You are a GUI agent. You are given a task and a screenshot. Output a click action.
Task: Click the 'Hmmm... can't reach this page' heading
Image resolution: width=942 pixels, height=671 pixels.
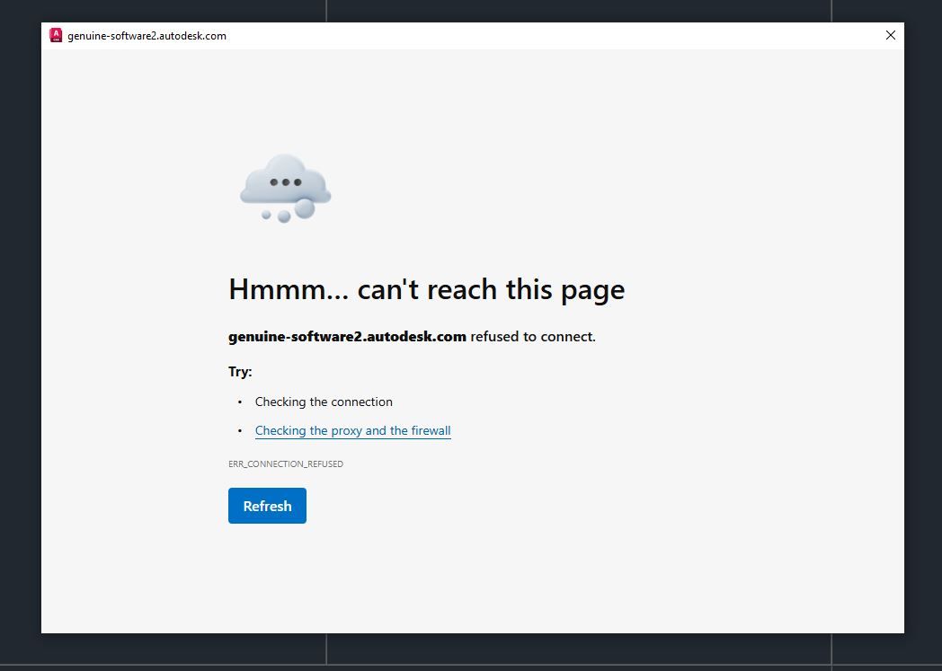click(x=427, y=289)
